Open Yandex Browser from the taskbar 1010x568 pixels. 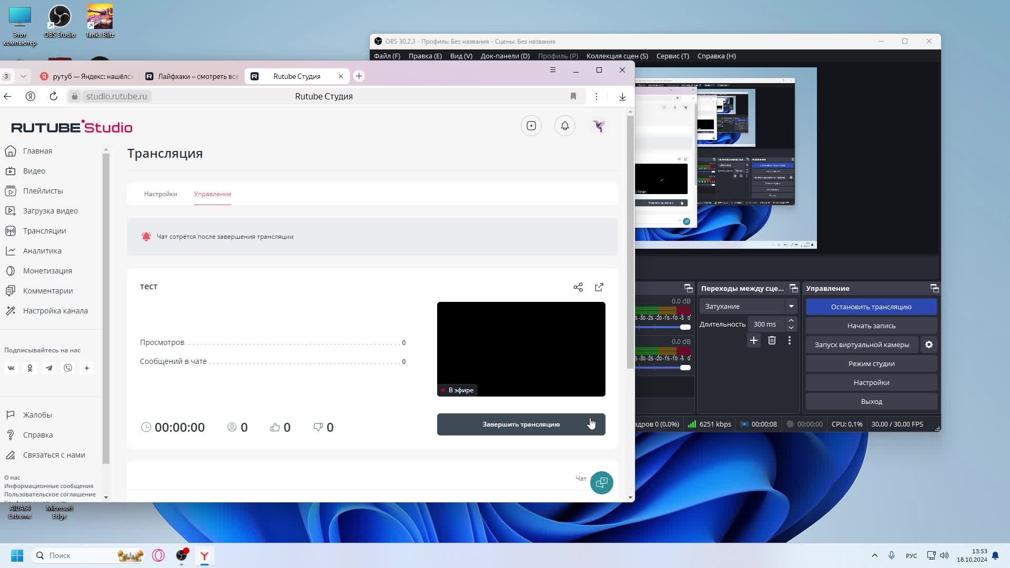205,555
